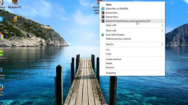This screenshot has width=188, height=105.
Task: Select Extract to Free Business card mockup folder
Action: click(x=132, y=21)
